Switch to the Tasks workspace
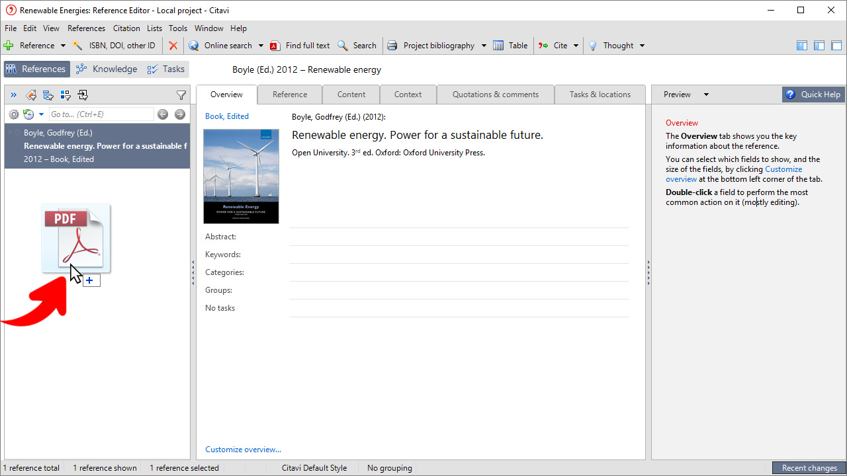 (166, 69)
